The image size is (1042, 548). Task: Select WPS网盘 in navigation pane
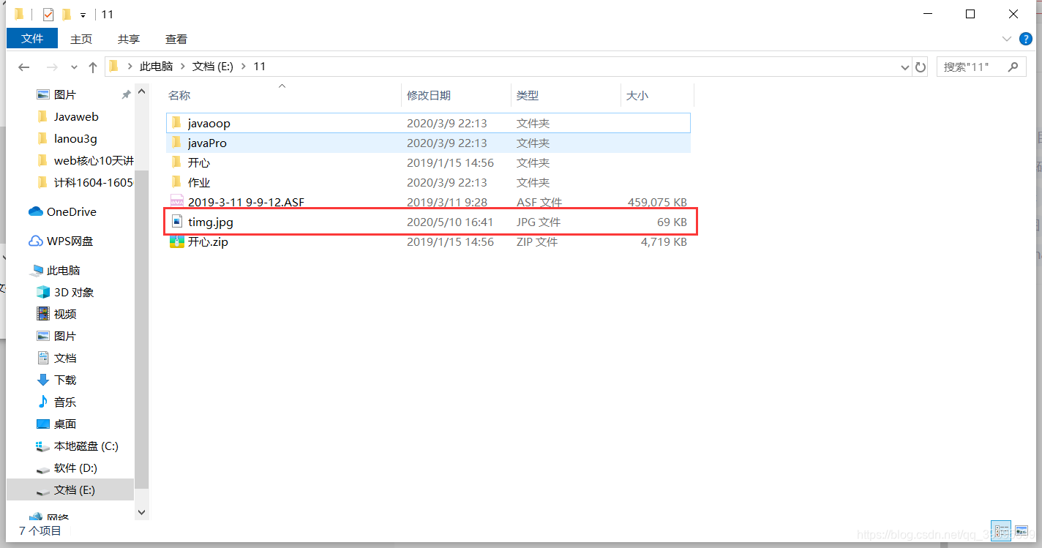coord(70,241)
